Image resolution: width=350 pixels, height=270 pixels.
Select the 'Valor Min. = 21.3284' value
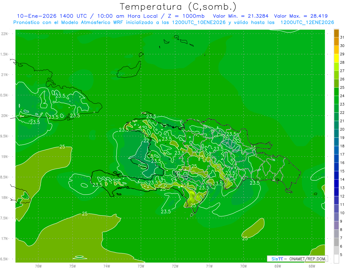point(241,16)
